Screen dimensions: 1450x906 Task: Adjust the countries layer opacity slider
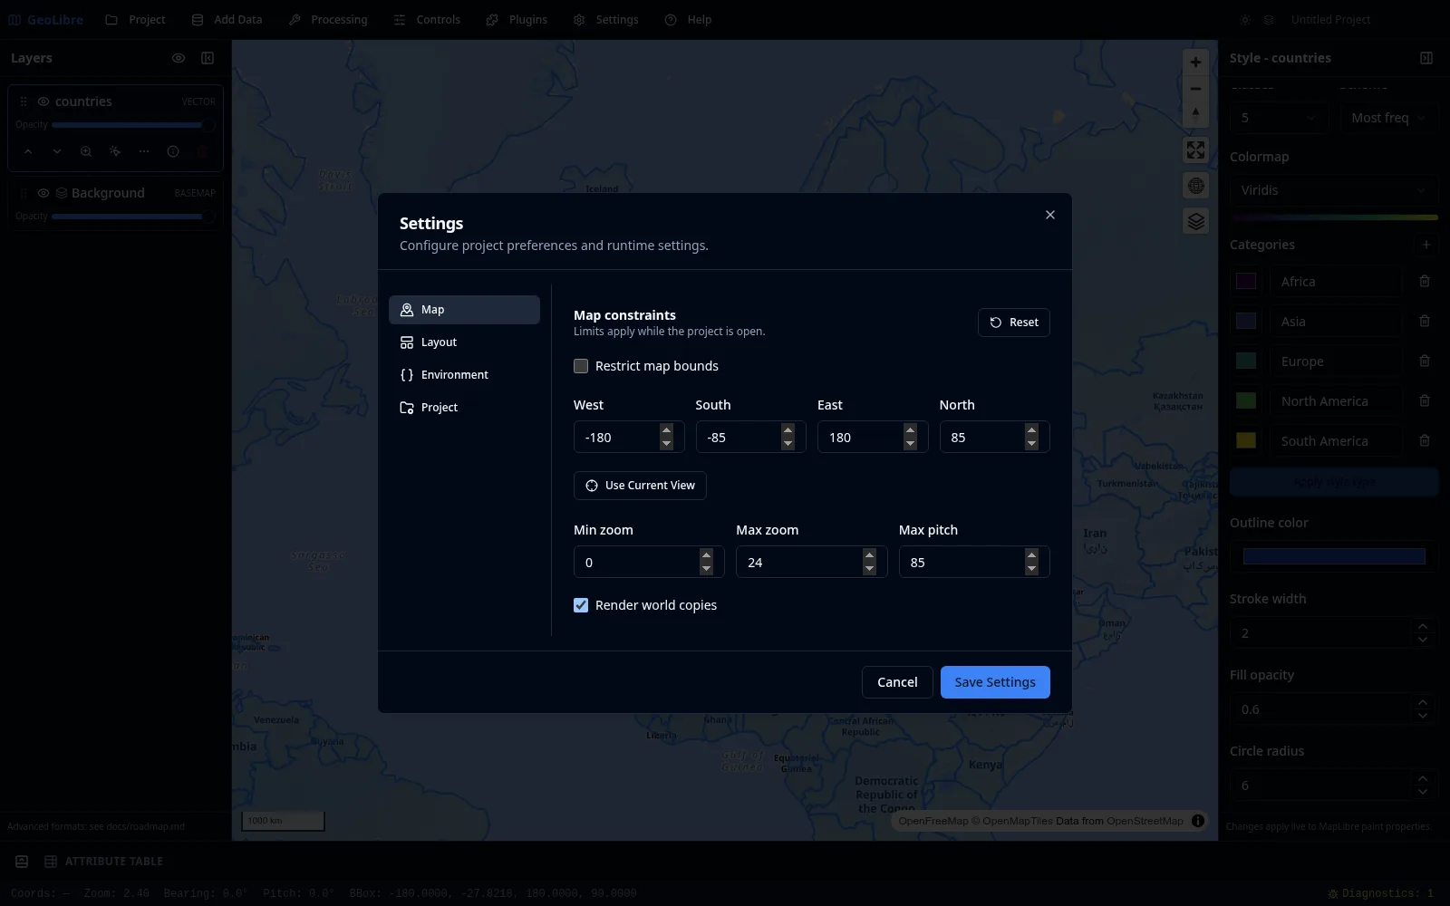[x=133, y=125]
